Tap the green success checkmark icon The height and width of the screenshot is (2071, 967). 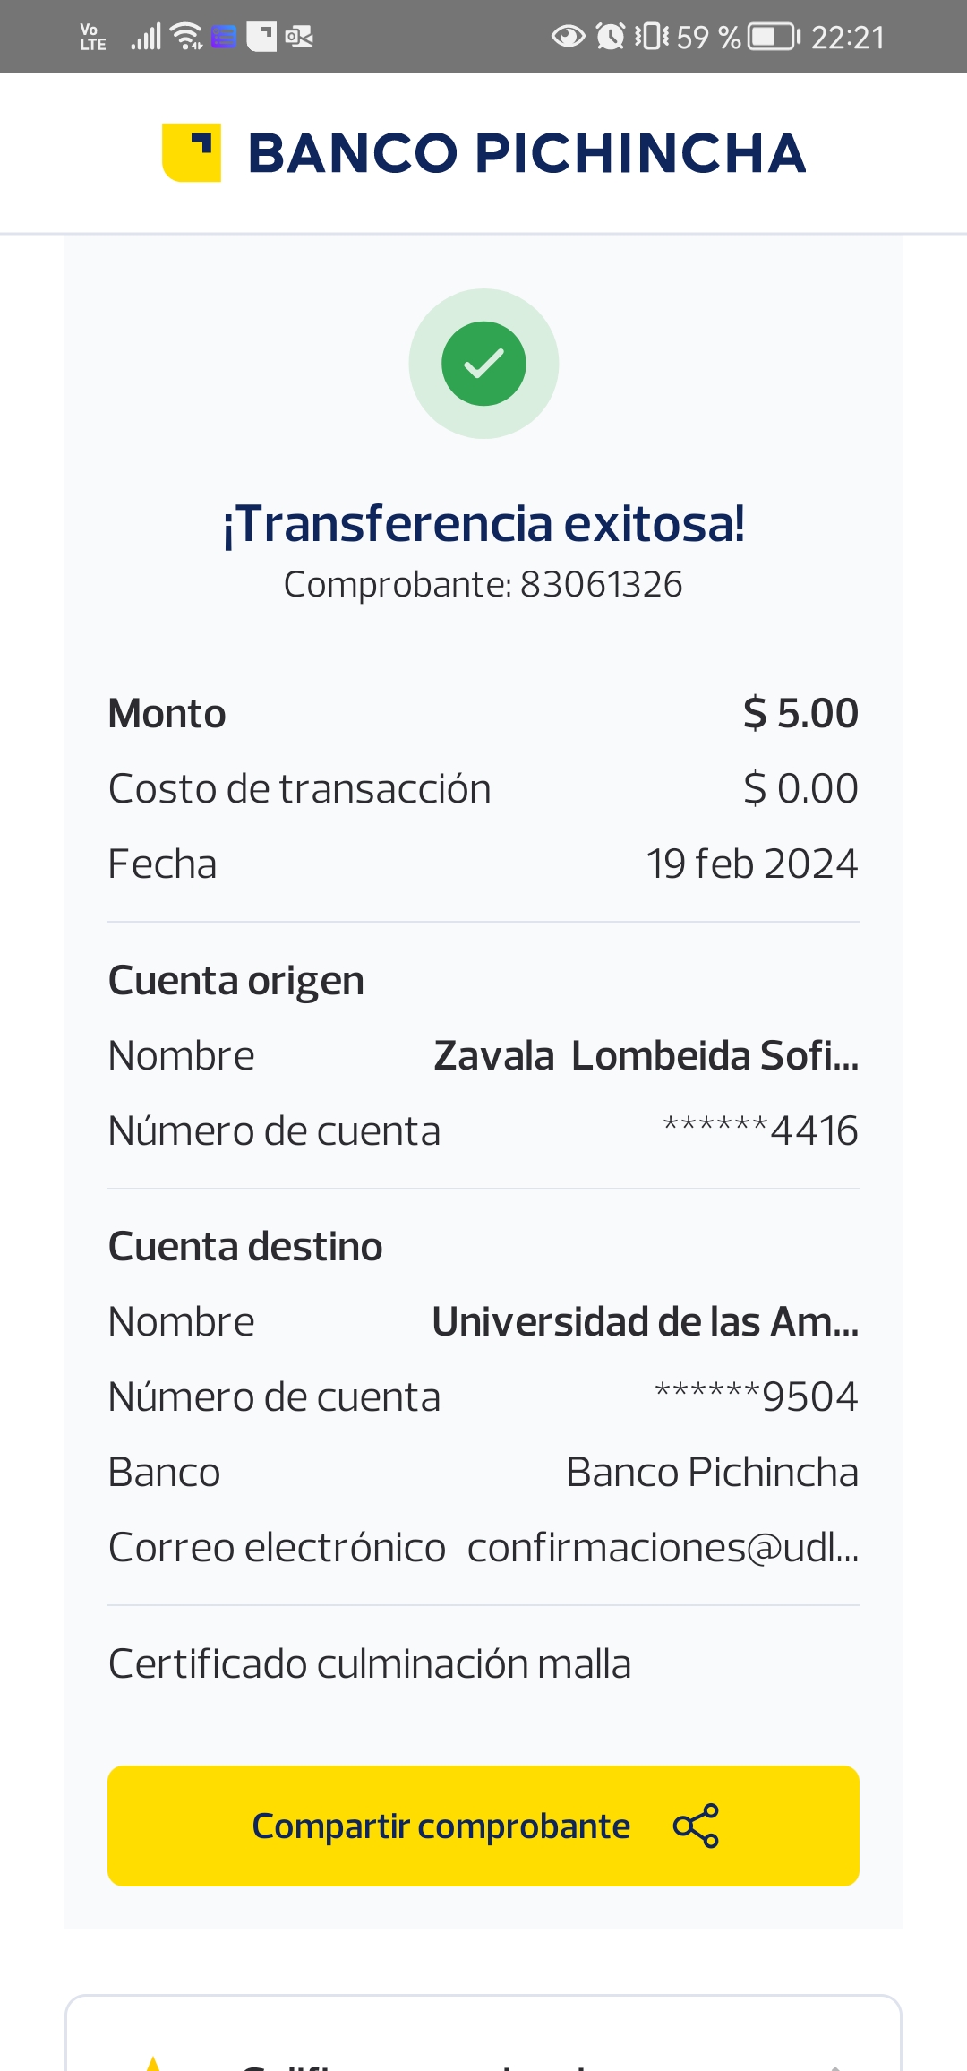tap(483, 364)
